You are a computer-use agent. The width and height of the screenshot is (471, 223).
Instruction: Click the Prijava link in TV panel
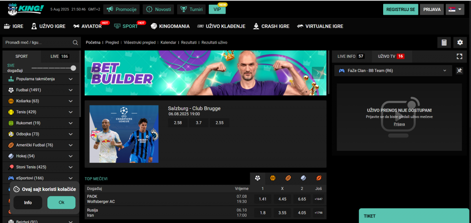[399, 124]
